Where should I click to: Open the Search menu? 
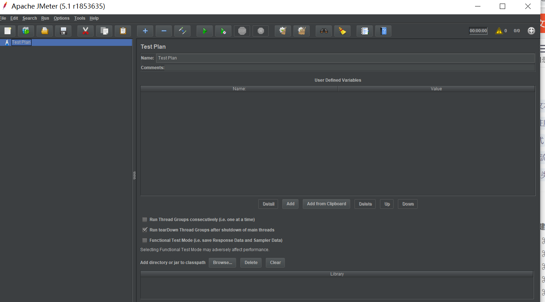pos(29,18)
